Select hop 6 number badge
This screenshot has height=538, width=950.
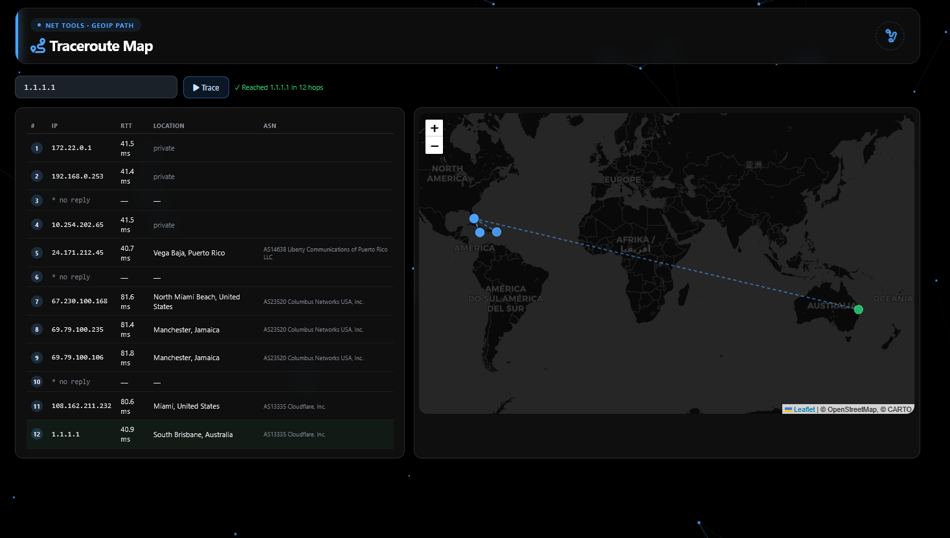(x=37, y=277)
